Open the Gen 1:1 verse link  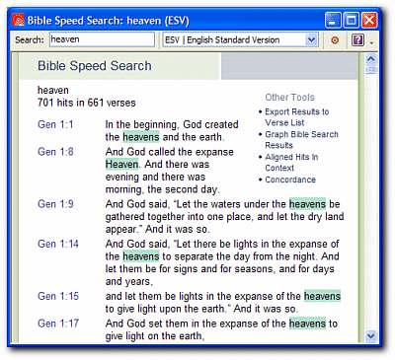coord(55,124)
